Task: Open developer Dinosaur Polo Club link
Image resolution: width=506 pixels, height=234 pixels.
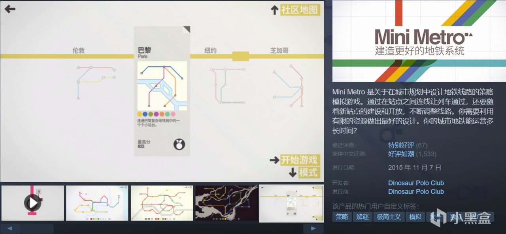Action: point(416,183)
